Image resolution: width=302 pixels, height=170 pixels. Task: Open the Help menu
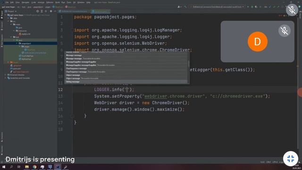click(x=88, y=2)
